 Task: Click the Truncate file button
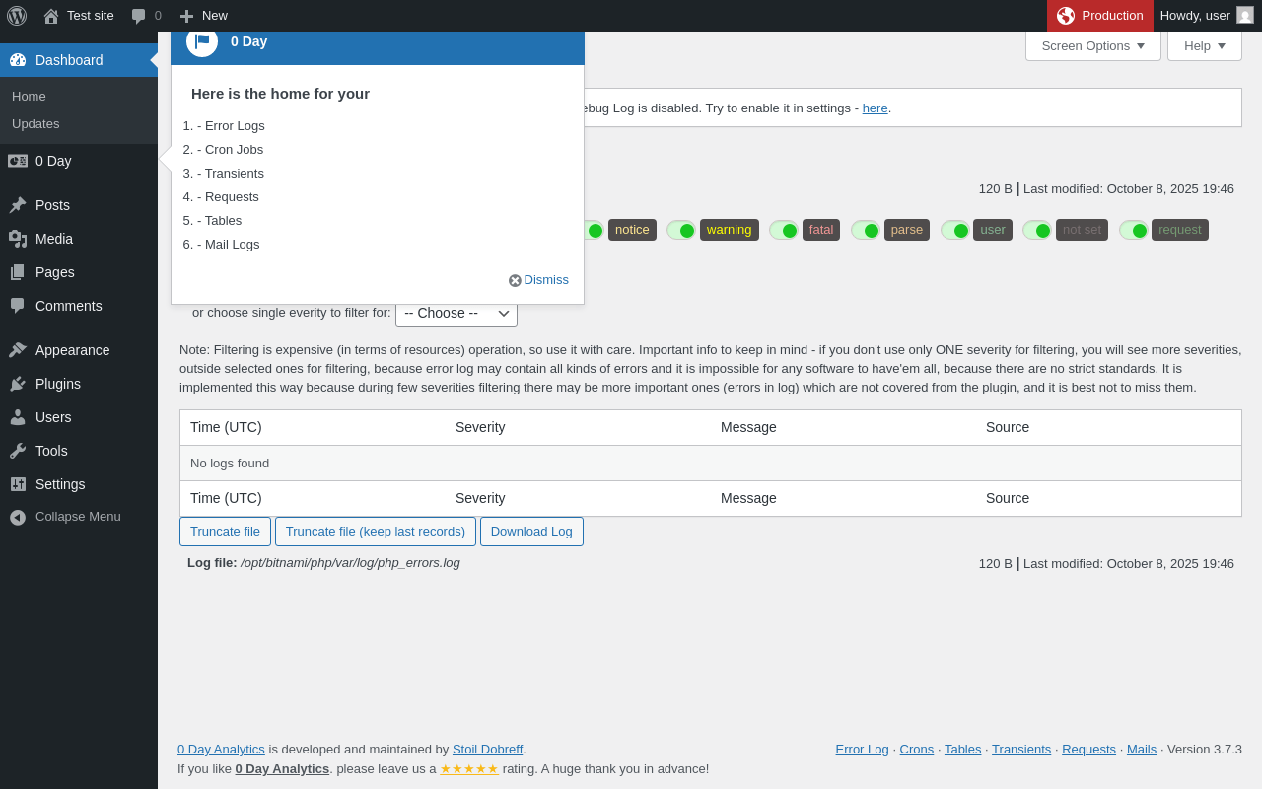point(225,532)
